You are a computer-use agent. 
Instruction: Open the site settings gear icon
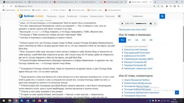click(x=119, y=16)
